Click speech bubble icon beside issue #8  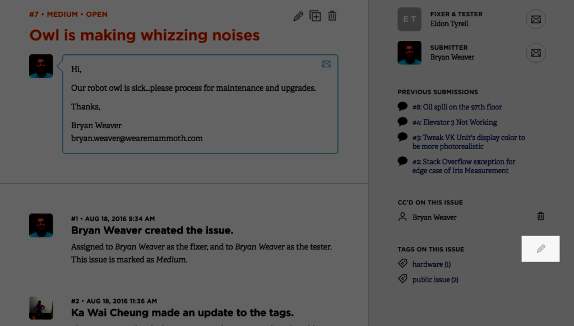pyautogui.click(x=402, y=106)
